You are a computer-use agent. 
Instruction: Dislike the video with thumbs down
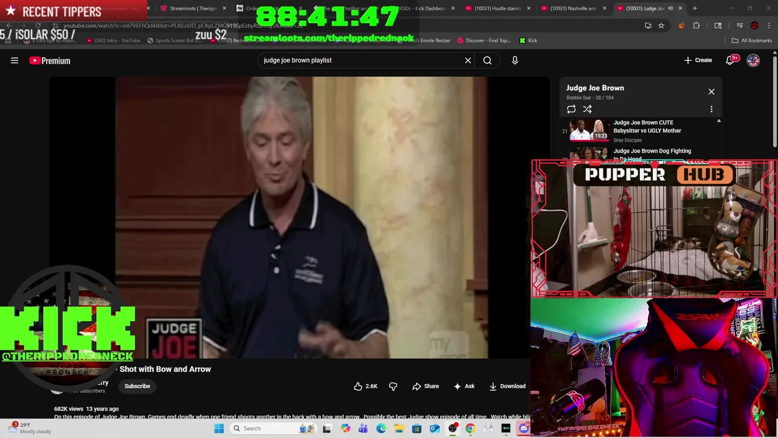pos(393,386)
